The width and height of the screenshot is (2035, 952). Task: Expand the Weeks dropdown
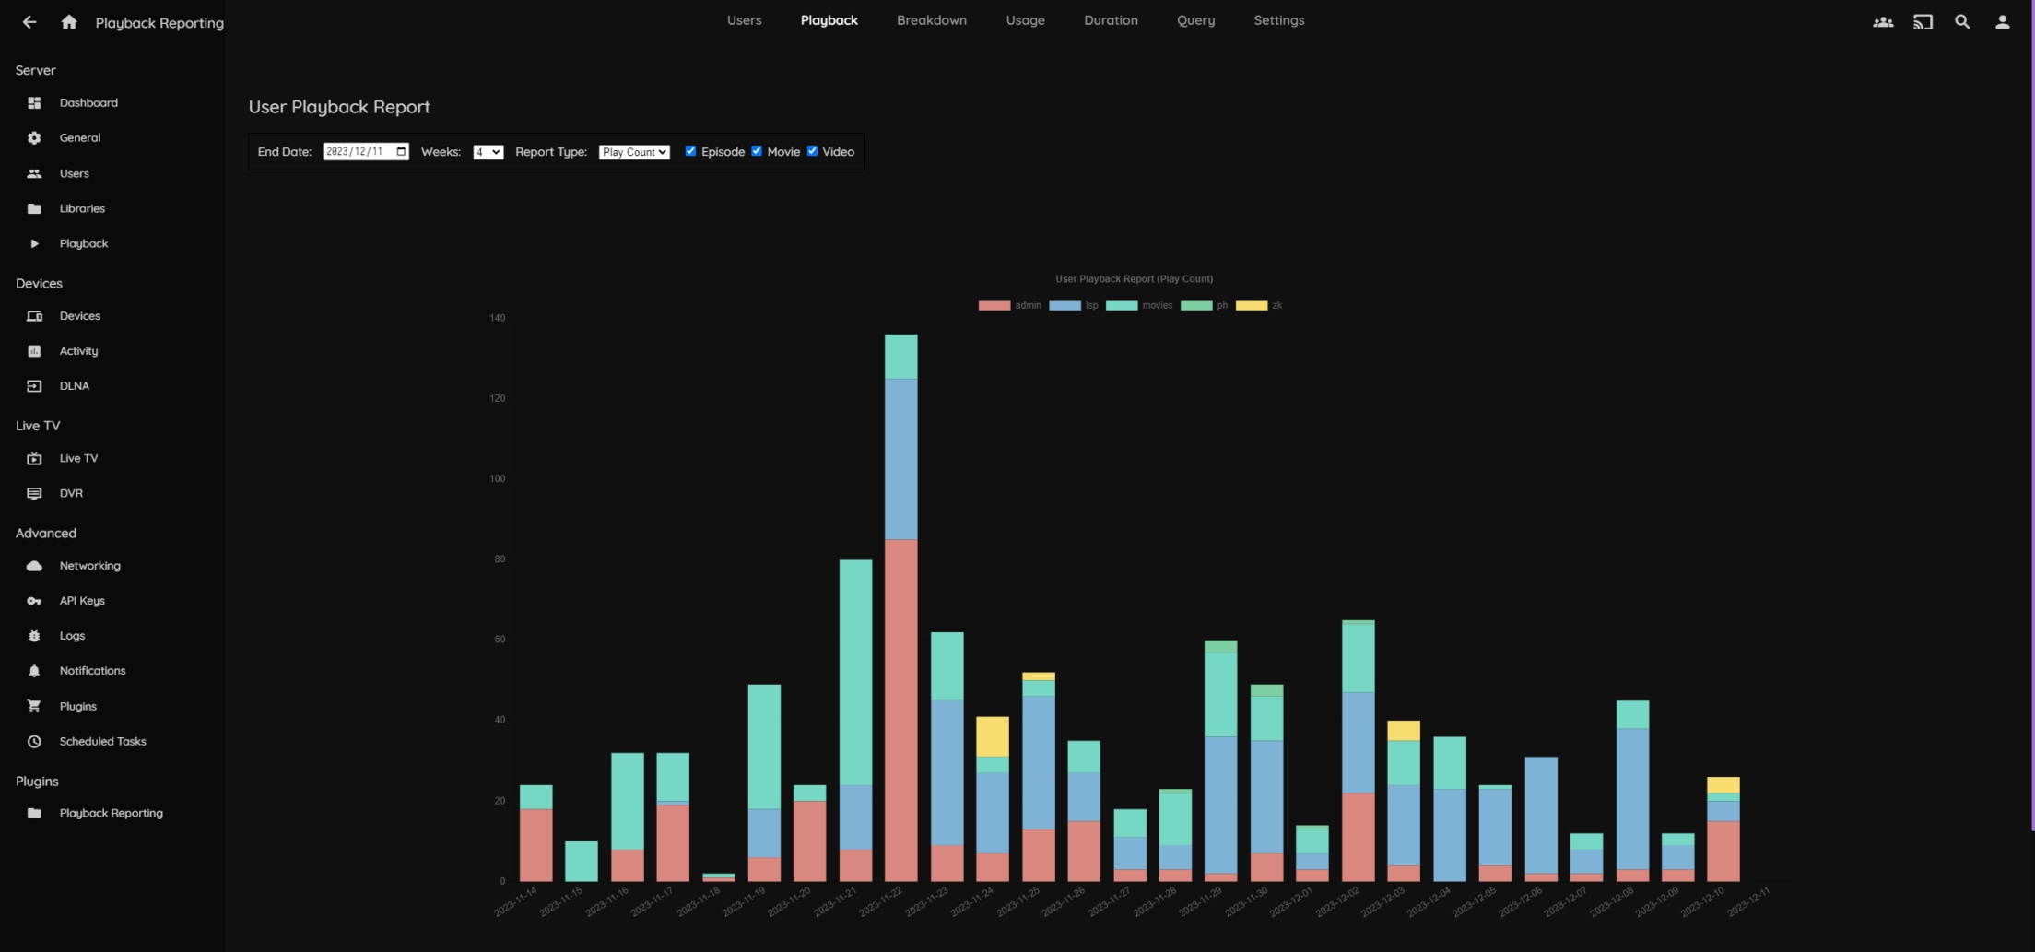(x=488, y=152)
